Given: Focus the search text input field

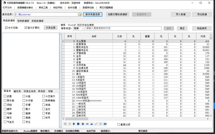Looking at the screenshot, I should coord(124,28).
